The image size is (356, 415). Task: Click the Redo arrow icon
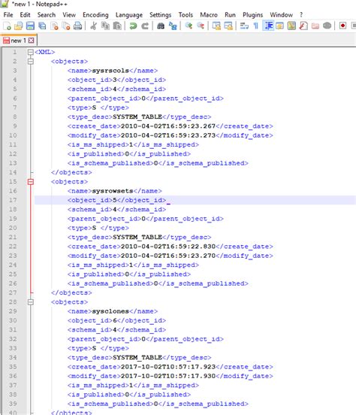145,26
